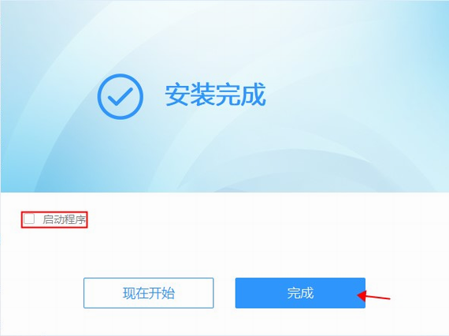Select the 安装完成 heading text

215,95
